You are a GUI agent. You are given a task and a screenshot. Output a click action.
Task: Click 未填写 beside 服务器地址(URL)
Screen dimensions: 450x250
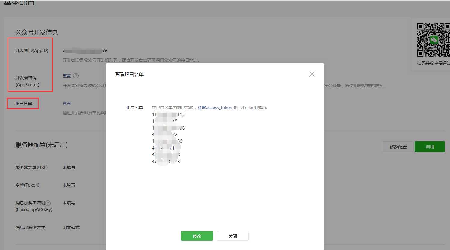[x=69, y=167]
